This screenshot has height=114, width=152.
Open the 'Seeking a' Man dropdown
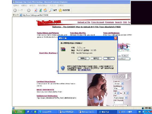(x=122, y=88)
